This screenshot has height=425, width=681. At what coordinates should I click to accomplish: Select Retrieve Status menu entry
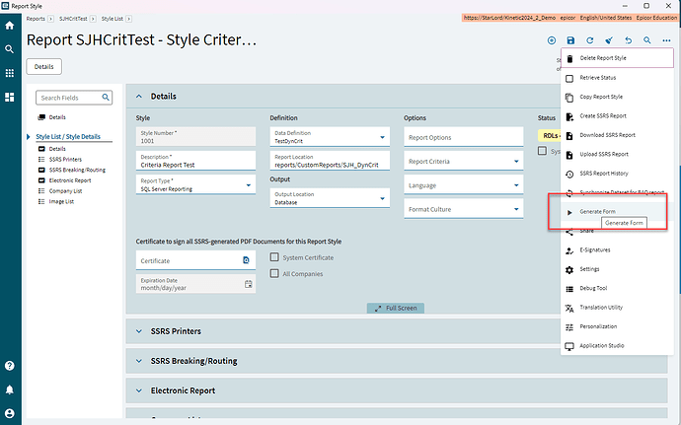[617, 78]
